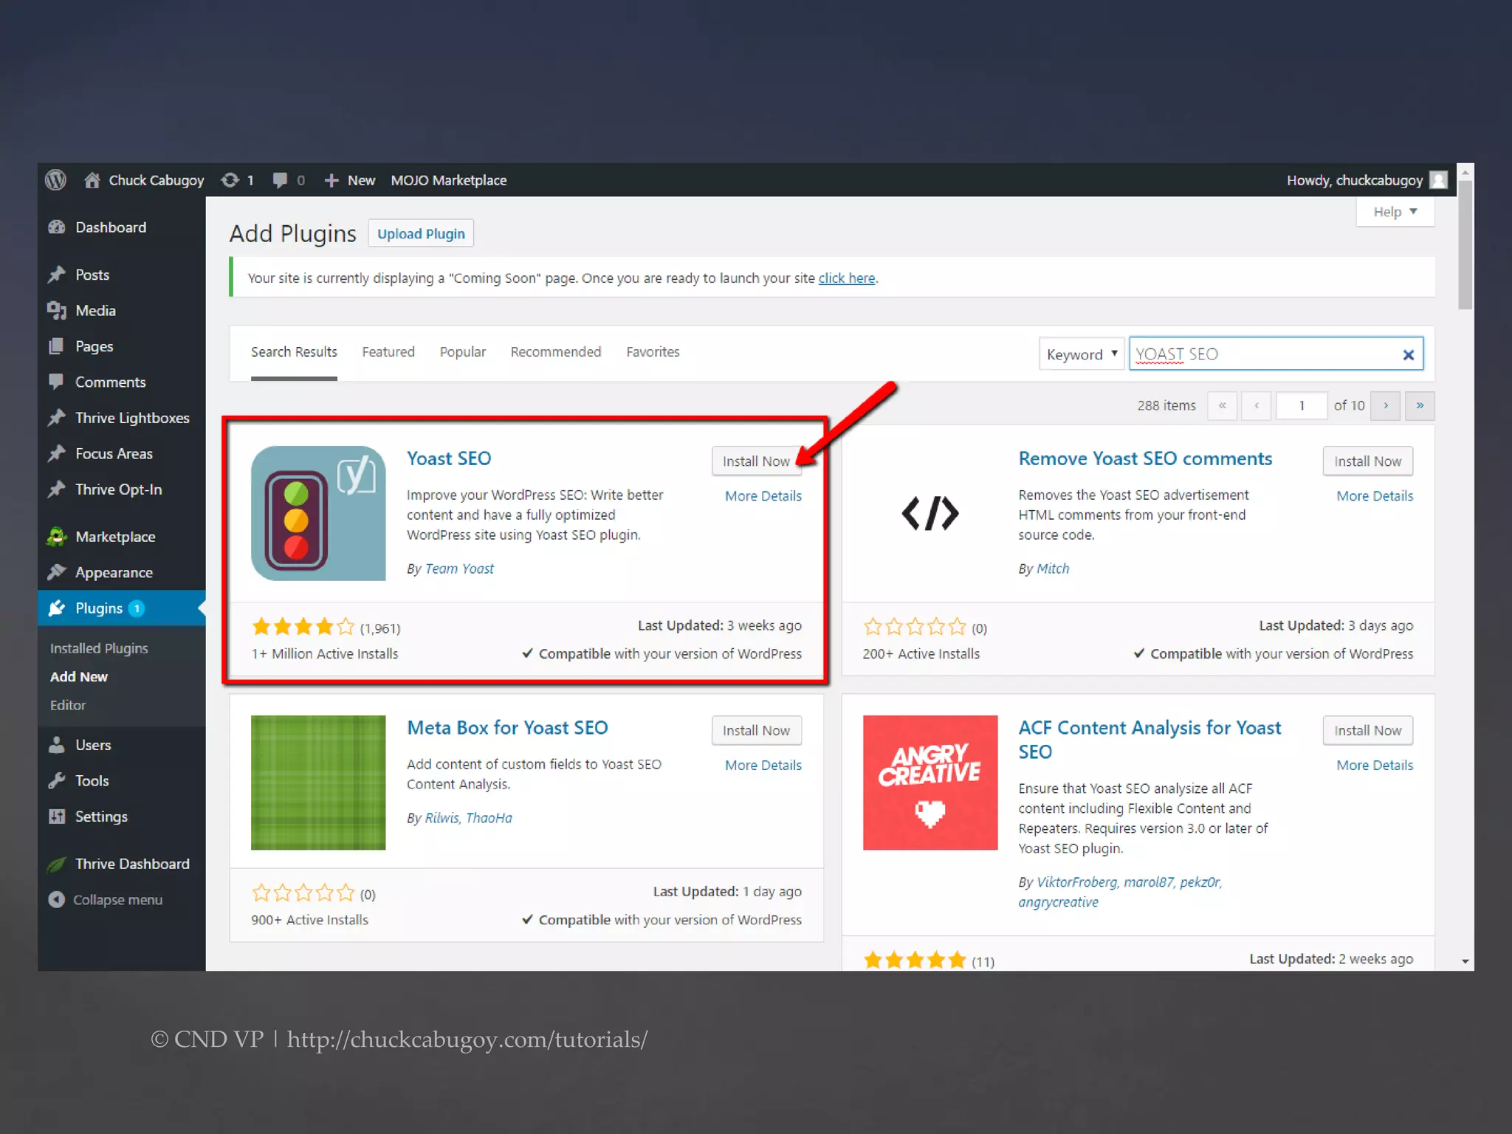Click the Focus Areas pin icon
Viewport: 1512px width, 1134px height.
57,453
